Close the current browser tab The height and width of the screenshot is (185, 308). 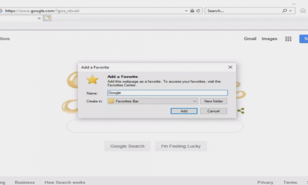(x=39, y=18)
